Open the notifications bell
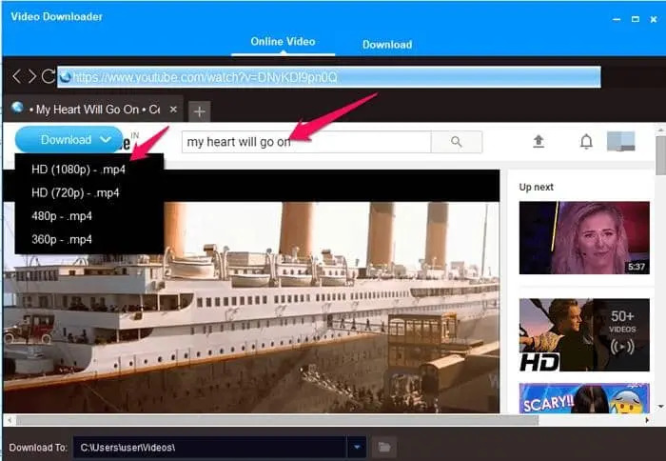This screenshot has height=461, width=666. click(x=586, y=142)
